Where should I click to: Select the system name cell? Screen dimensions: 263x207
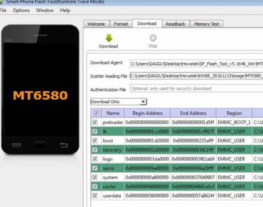[x=113, y=177]
